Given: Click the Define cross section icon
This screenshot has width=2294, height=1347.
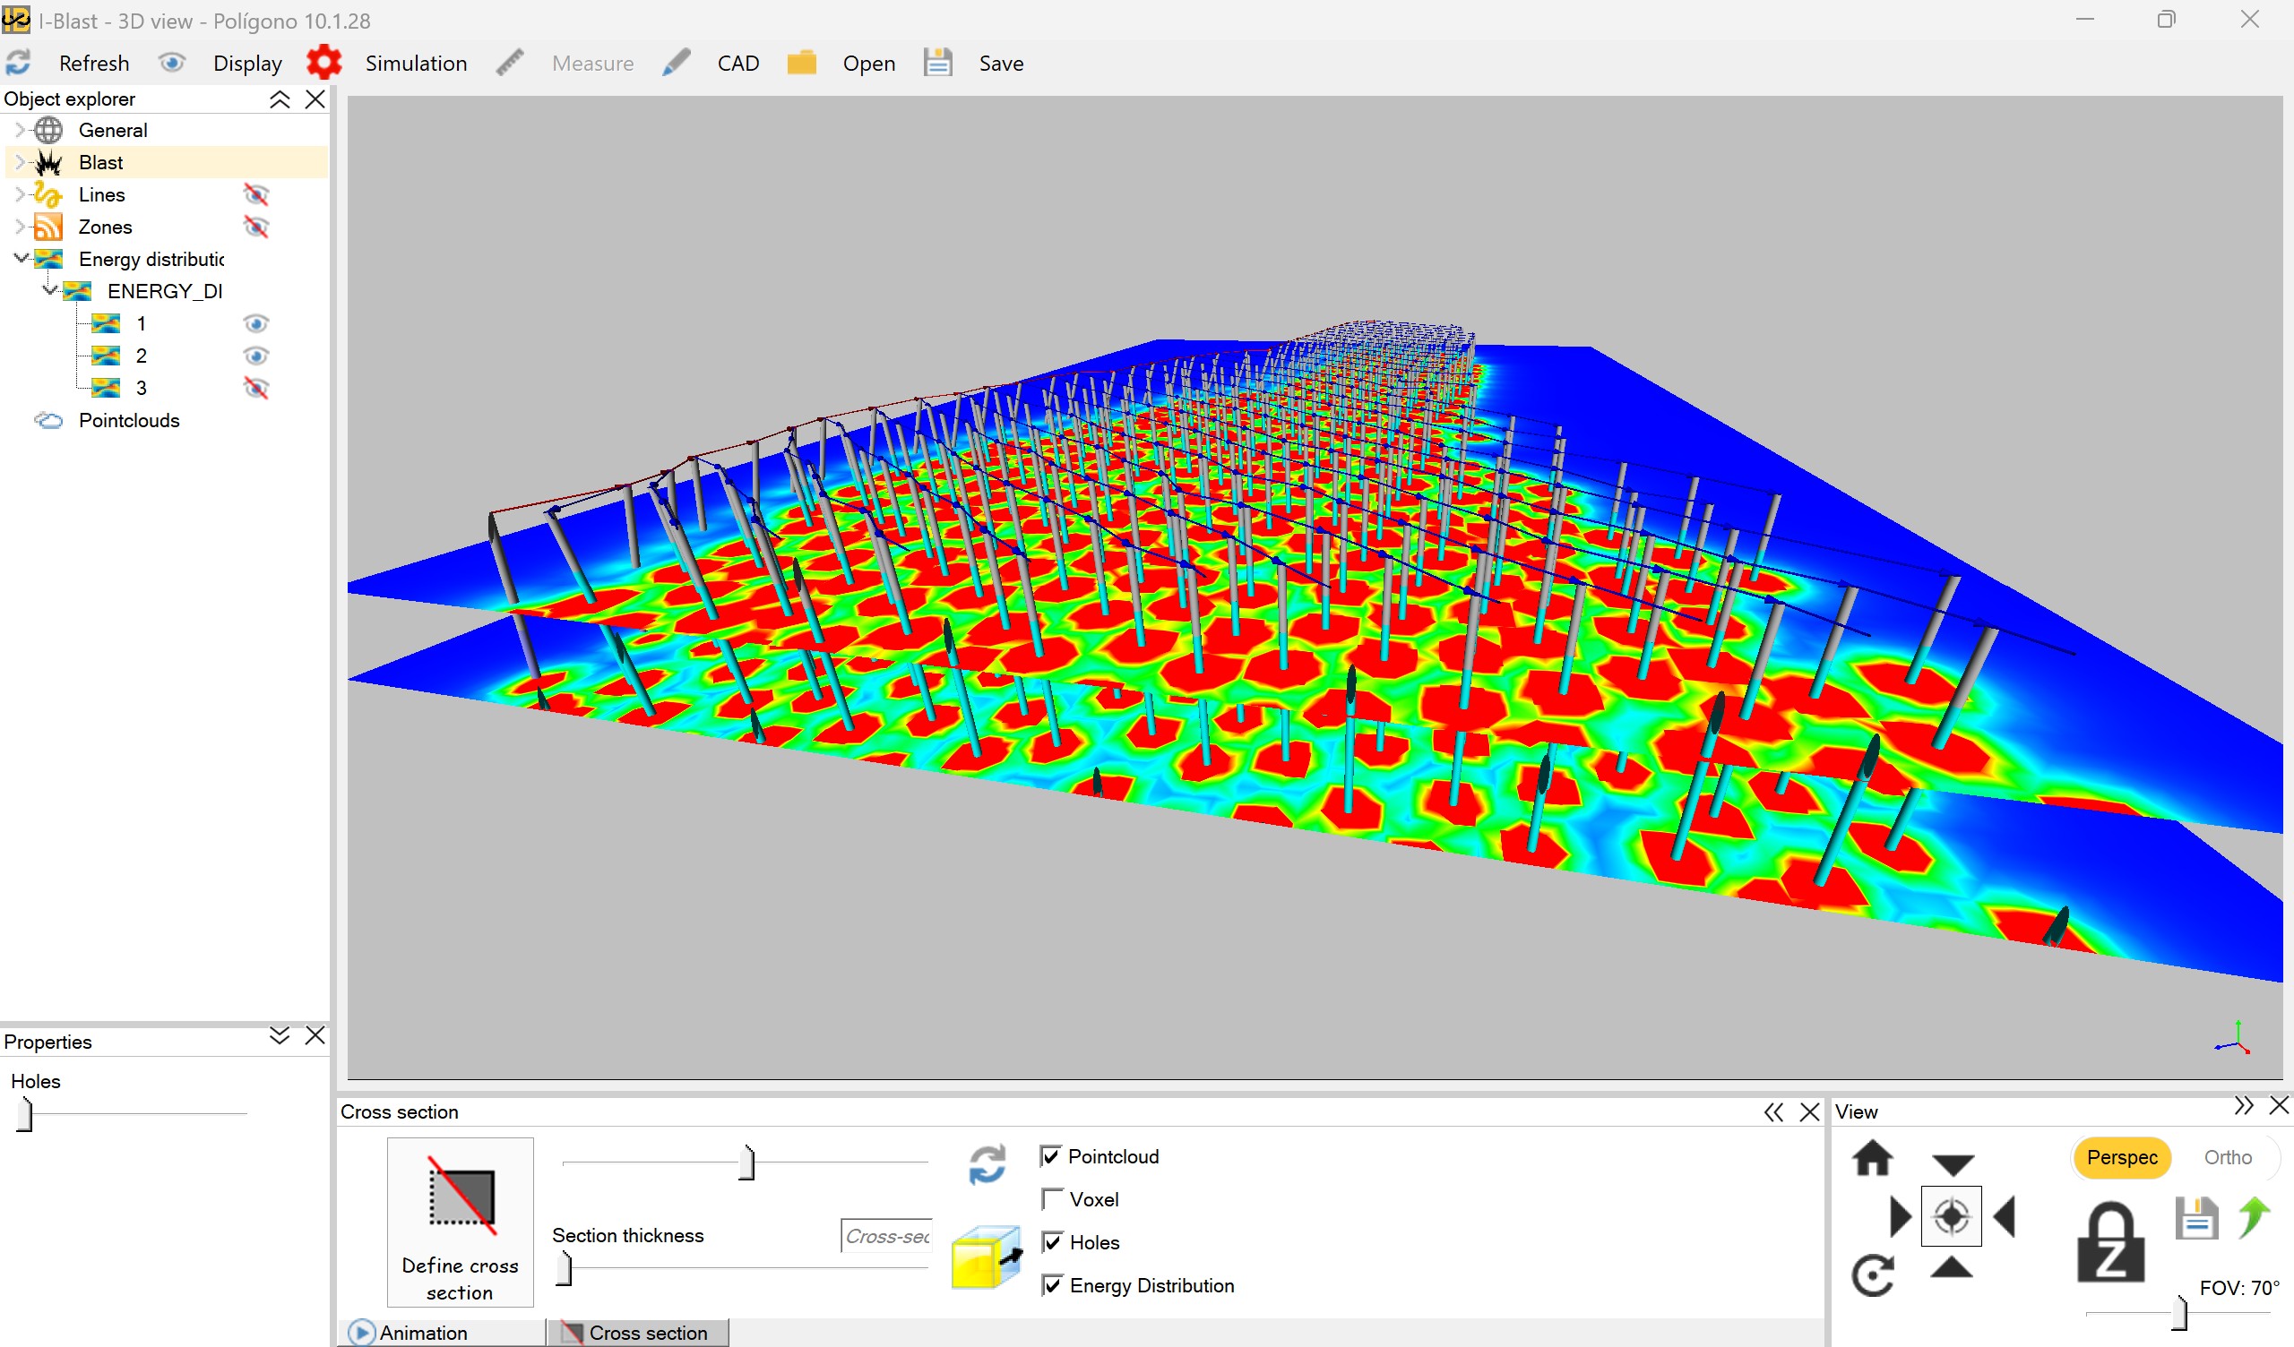Looking at the screenshot, I should [460, 1198].
